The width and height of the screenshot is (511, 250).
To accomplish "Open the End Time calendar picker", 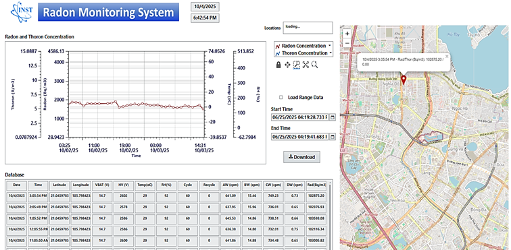I will (x=333, y=137).
